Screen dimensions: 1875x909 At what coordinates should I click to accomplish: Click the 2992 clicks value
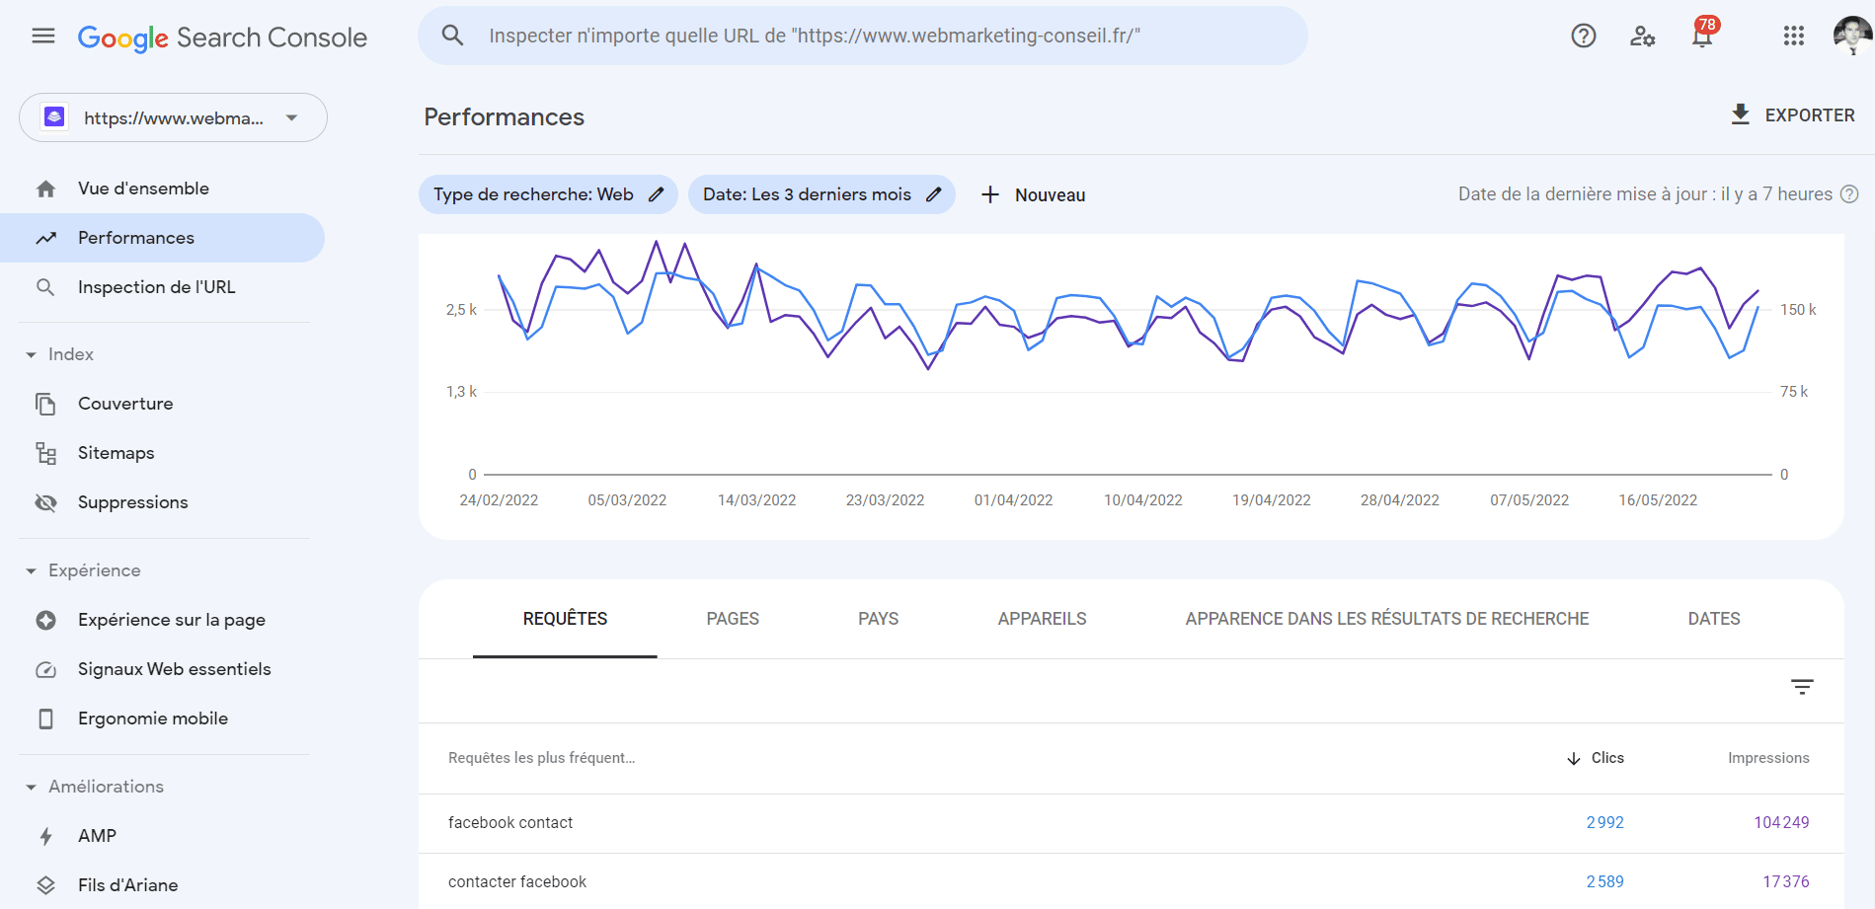pyautogui.click(x=1604, y=823)
